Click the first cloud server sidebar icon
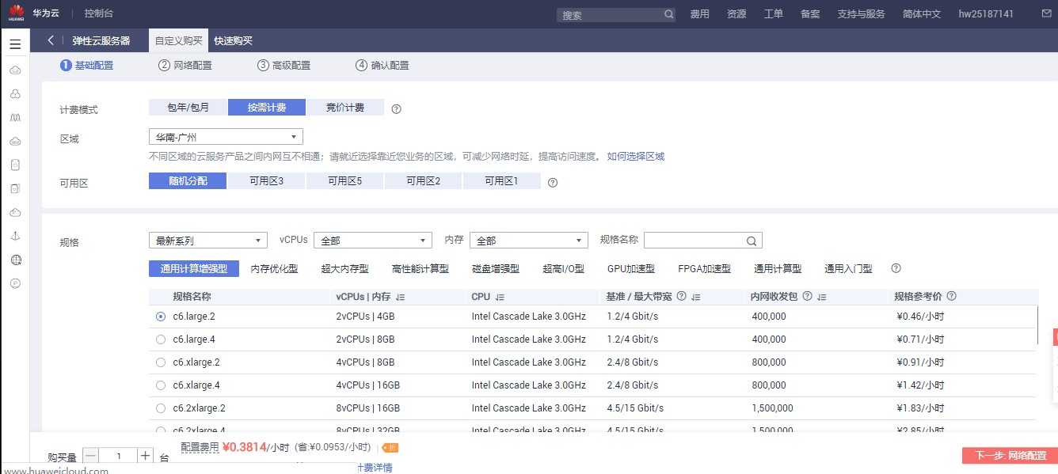The height and width of the screenshot is (474, 1058). coord(15,70)
